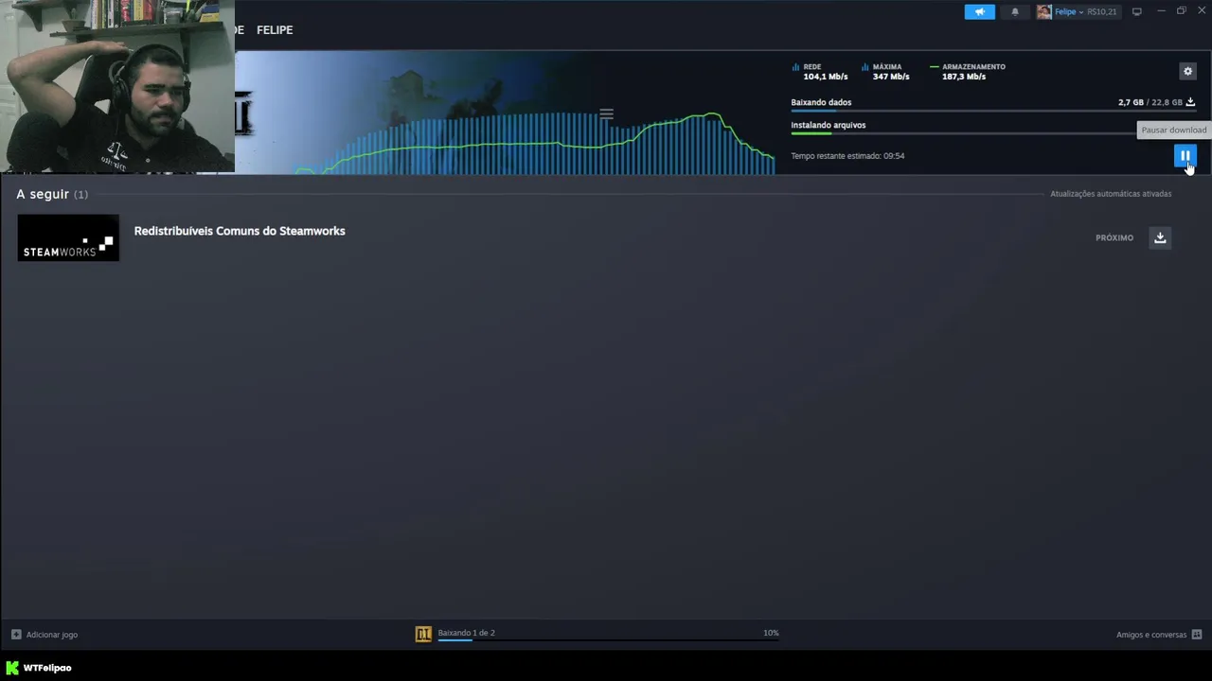Click the wallet balance R$10,21
Viewport: 1212px width, 681px height.
point(1102,11)
